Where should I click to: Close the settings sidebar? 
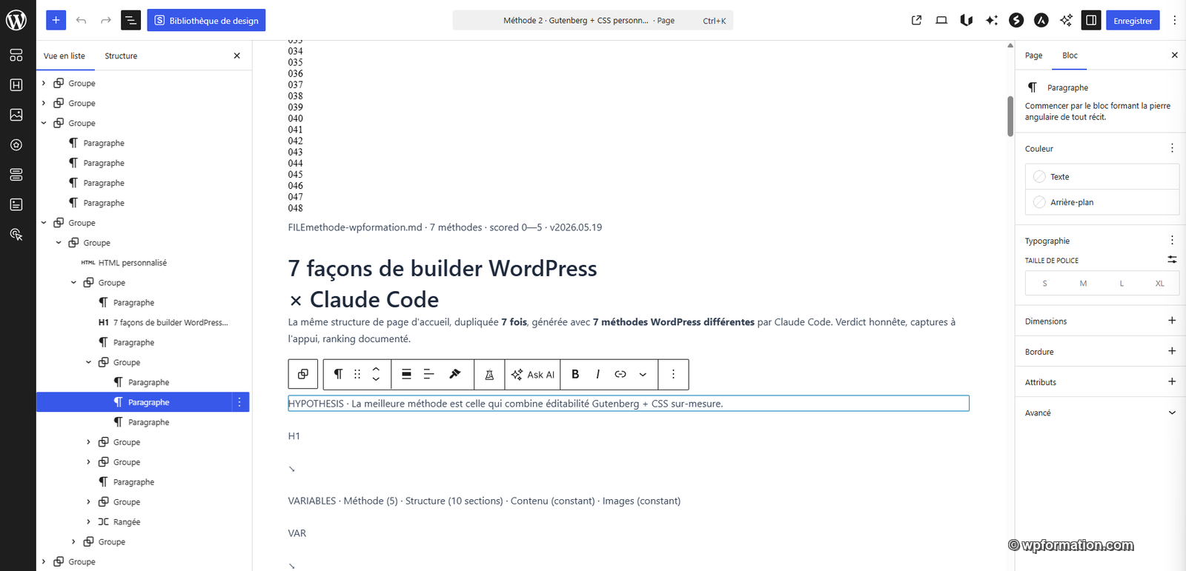[x=1174, y=56]
